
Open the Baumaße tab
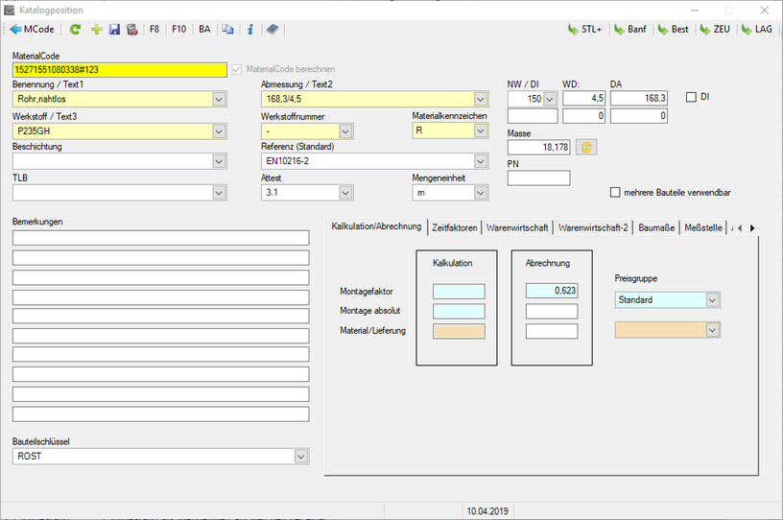pos(656,227)
